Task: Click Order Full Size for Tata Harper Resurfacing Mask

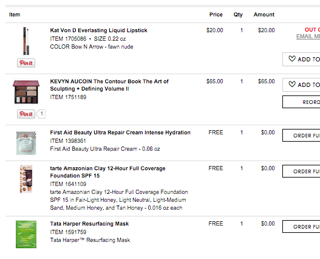Action: (x=301, y=227)
